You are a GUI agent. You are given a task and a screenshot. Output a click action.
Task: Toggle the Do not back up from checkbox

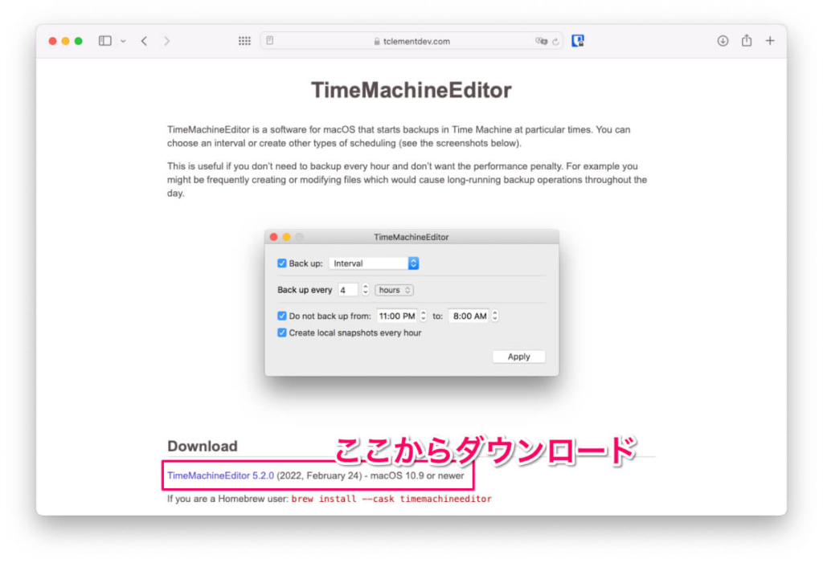pyautogui.click(x=282, y=316)
